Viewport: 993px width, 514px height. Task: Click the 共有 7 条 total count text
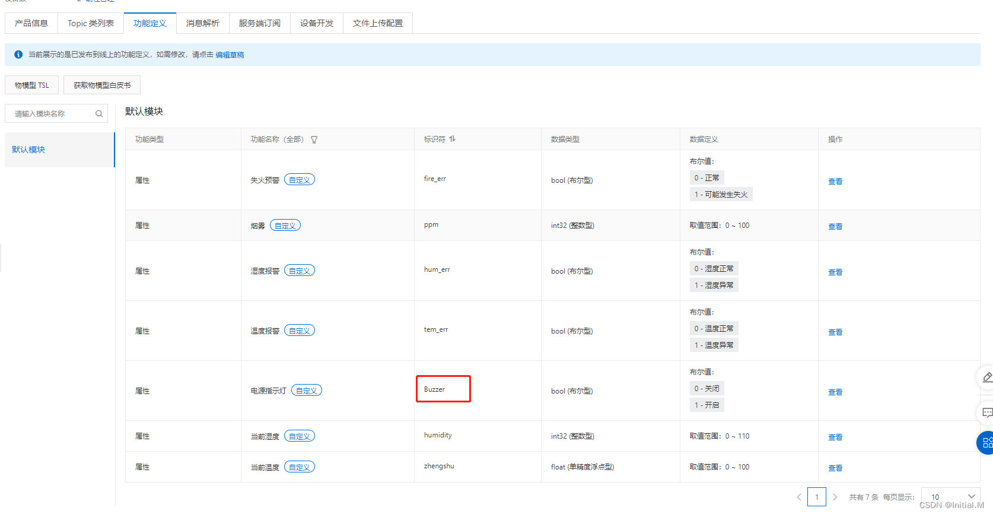click(x=864, y=497)
